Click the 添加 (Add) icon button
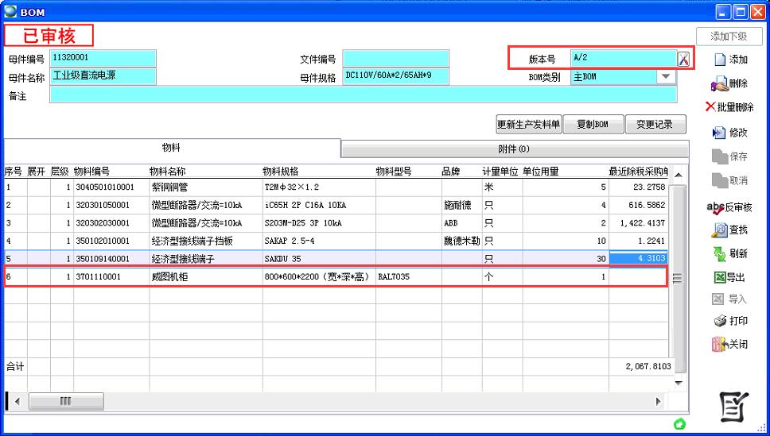Screen dimensions: 770x436 coord(719,60)
